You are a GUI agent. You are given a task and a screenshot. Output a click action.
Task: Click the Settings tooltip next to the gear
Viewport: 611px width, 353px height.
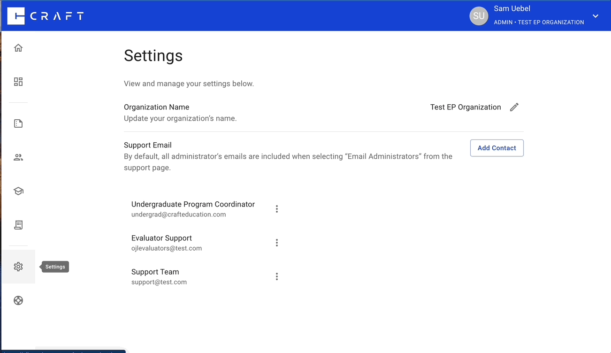click(x=55, y=267)
